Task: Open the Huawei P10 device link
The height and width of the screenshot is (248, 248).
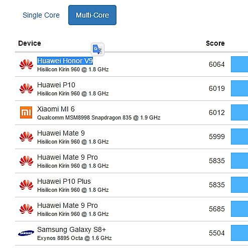Action: 56,85
